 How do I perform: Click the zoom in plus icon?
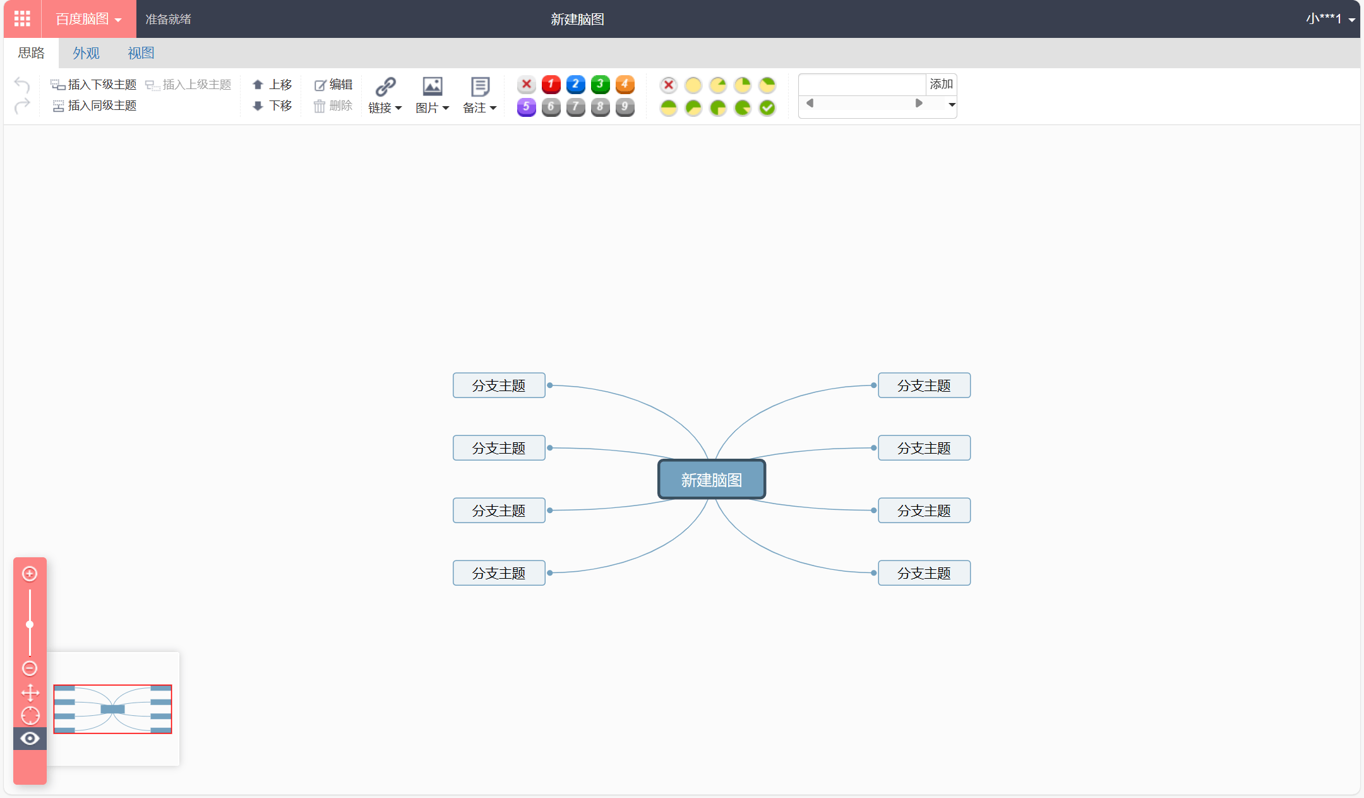[x=30, y=574]
